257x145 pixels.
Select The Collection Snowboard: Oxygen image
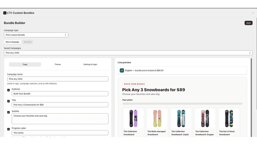pyautogui.click(x=205, y=118)
